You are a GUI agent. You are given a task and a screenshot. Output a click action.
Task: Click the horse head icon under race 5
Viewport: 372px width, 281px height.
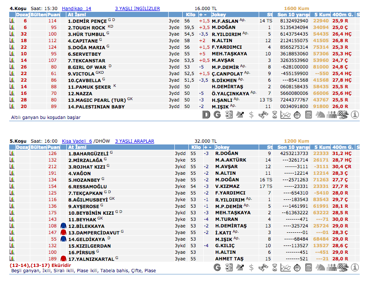[321, 267]
